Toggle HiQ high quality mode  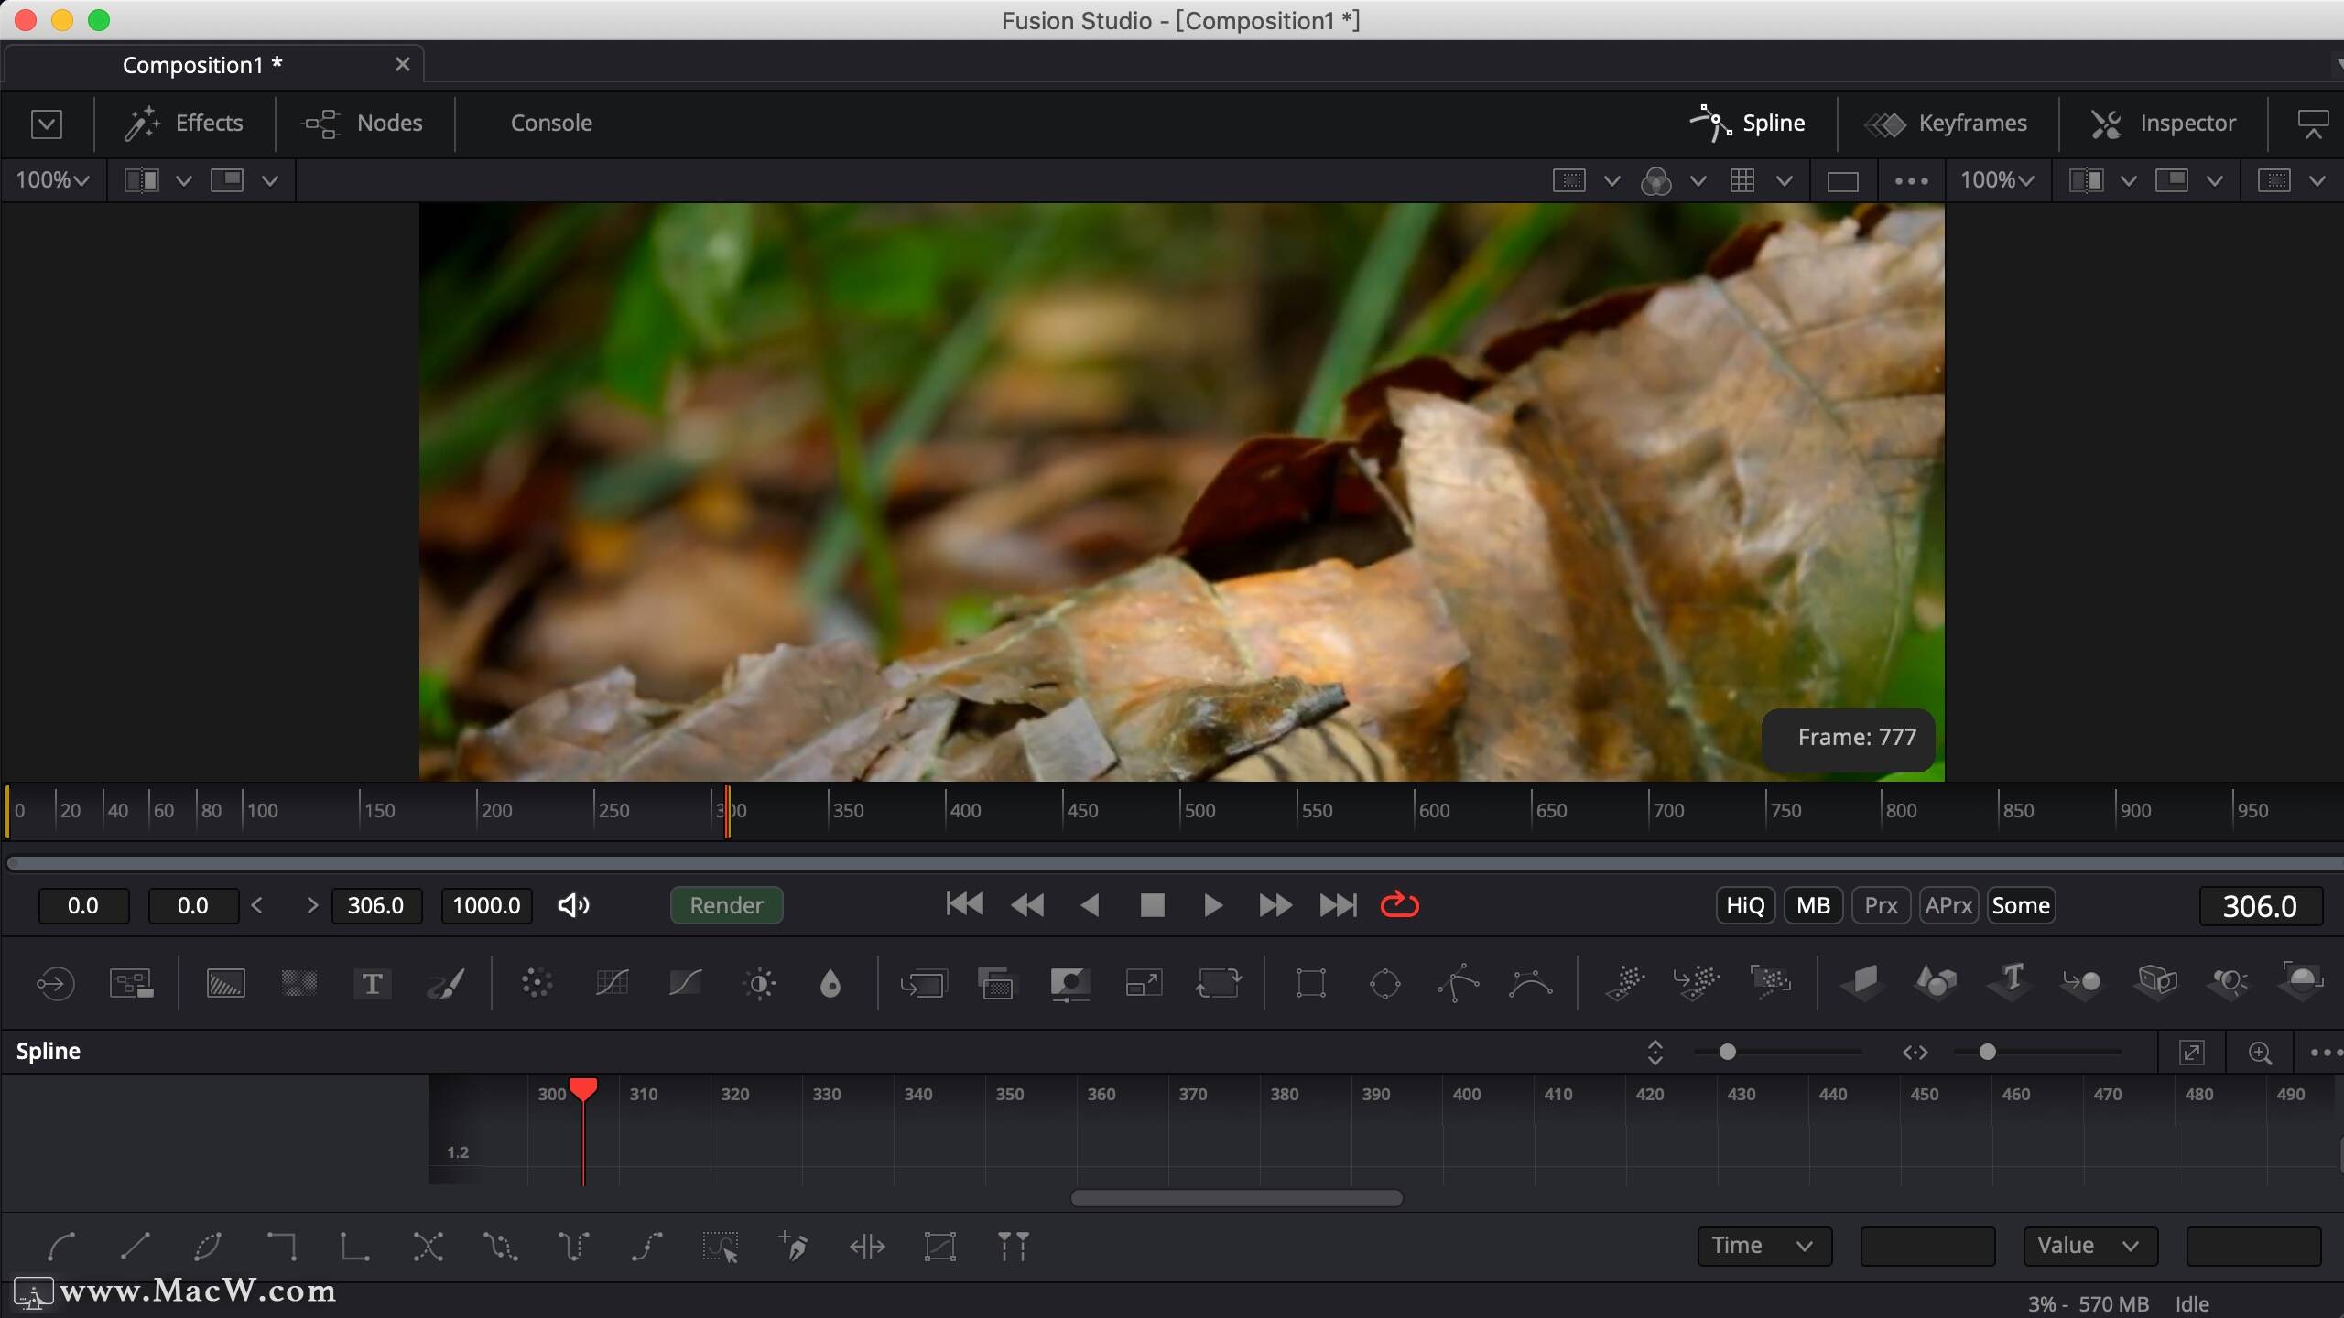1743,904
